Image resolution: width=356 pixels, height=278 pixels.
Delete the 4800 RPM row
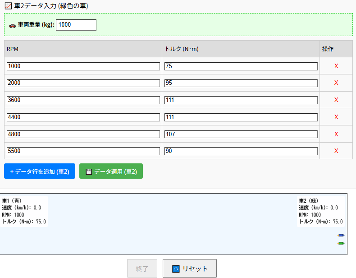click(336, 134)
